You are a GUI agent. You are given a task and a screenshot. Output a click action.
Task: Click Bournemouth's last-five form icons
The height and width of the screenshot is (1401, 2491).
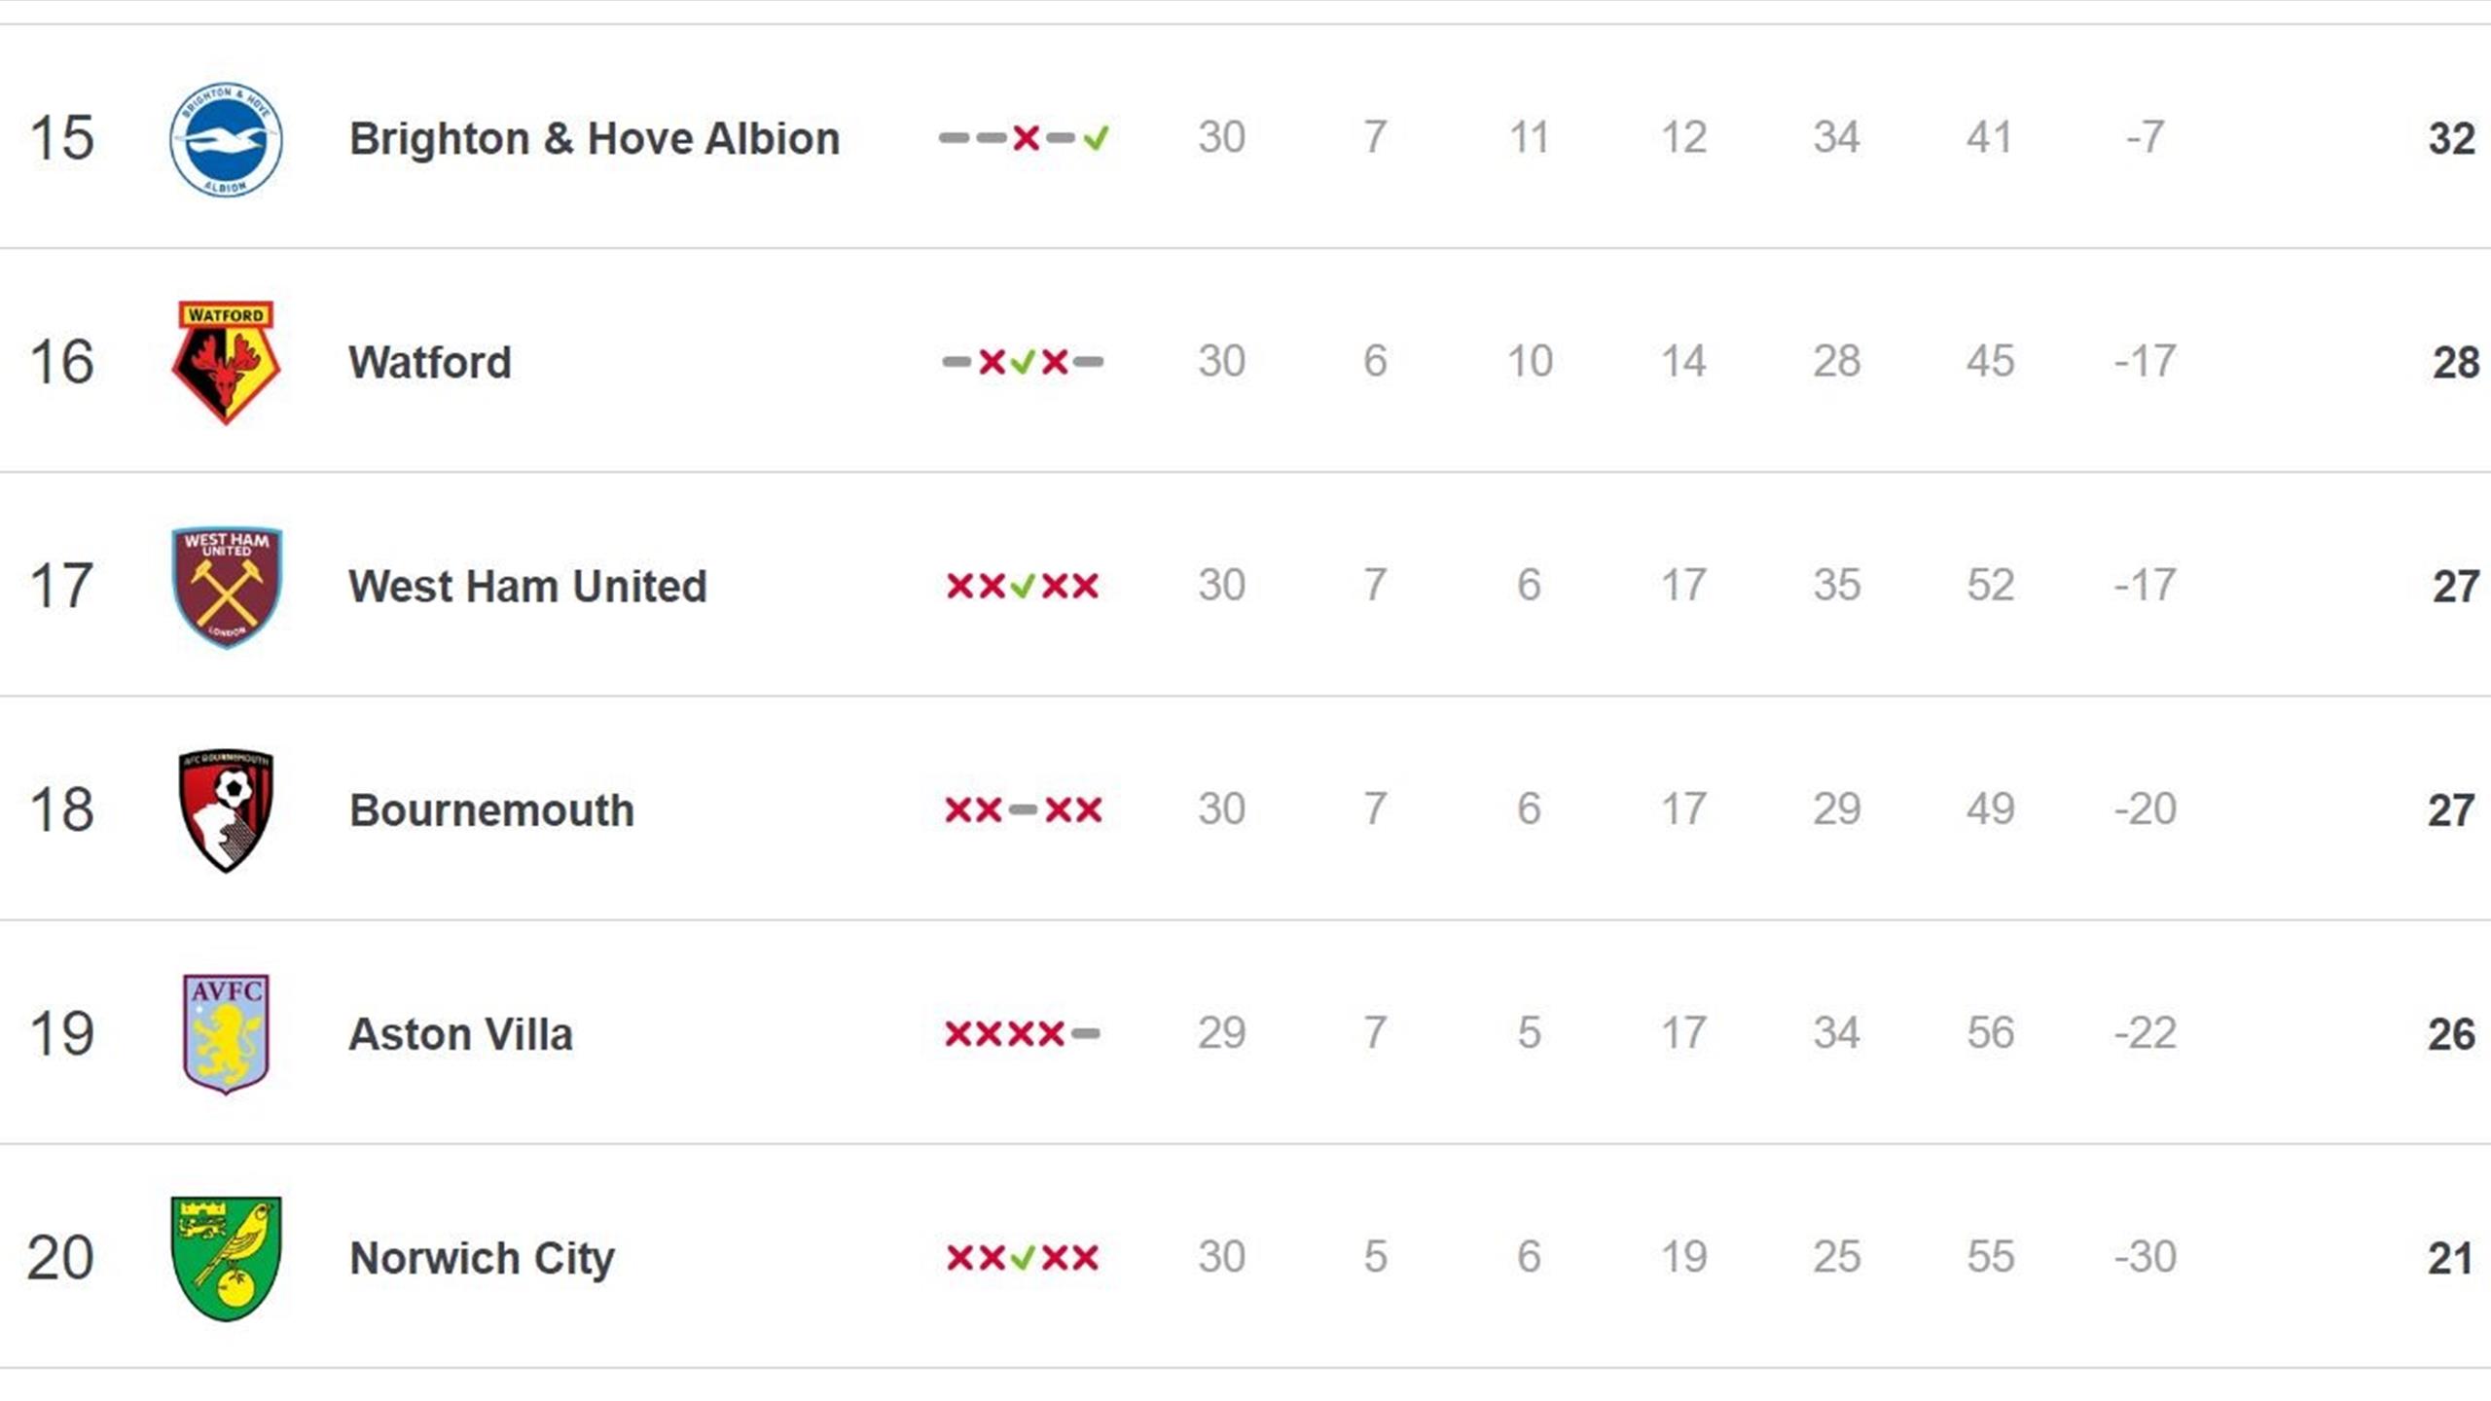(x=1023, y=809)
